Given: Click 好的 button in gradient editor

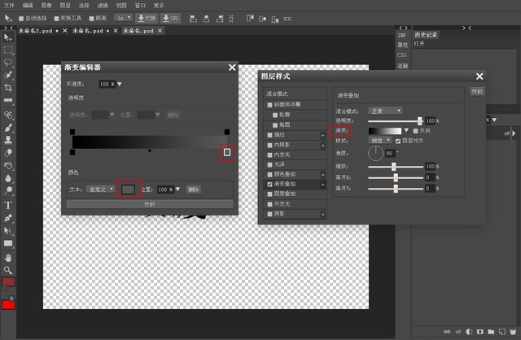Looking at the screenshot, I should click(149, 204).
